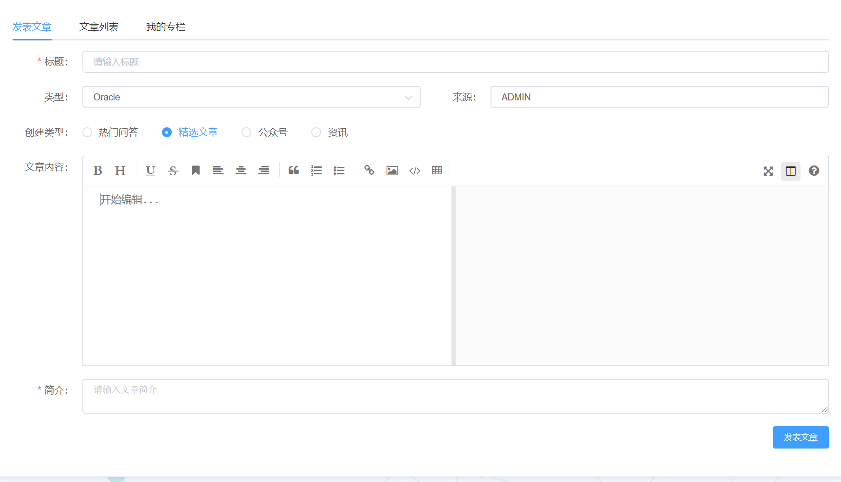Insert a hyperlink
The image size is (841, 482).
coord(370,171)
